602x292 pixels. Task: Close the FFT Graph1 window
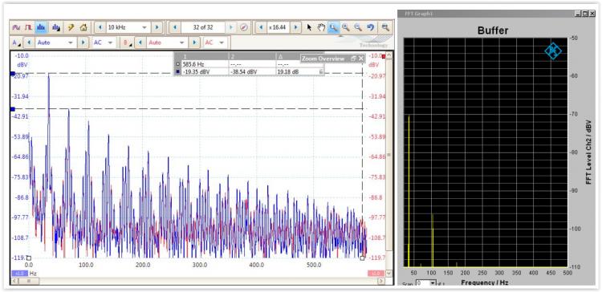pos(592,14)
